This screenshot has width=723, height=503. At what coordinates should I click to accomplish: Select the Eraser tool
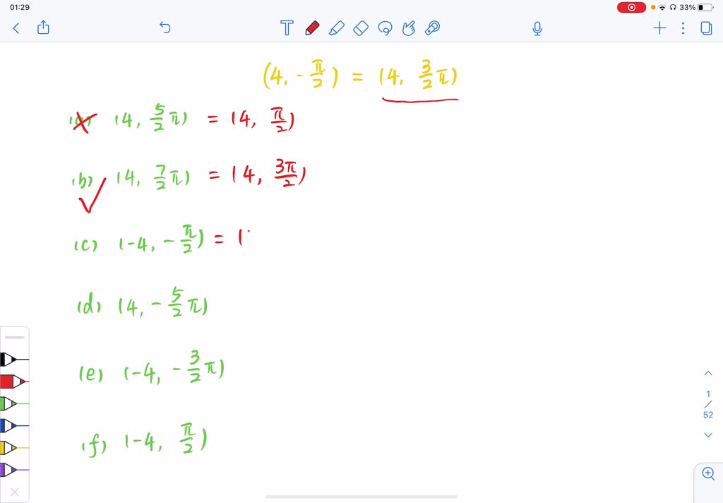point(361,28)
